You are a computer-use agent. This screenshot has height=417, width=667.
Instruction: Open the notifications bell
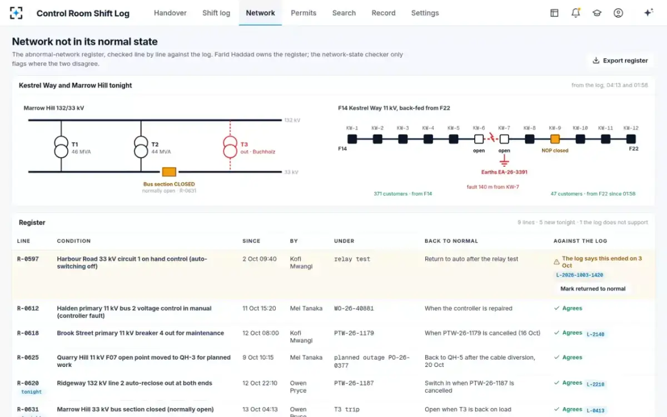point(575,13)
